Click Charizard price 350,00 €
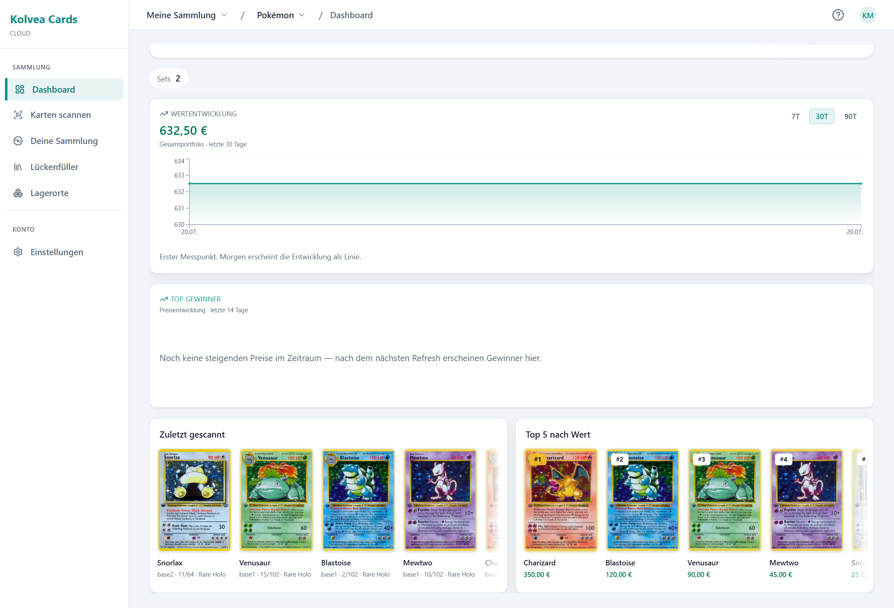The image size is (894, 608). coord(537,574)
